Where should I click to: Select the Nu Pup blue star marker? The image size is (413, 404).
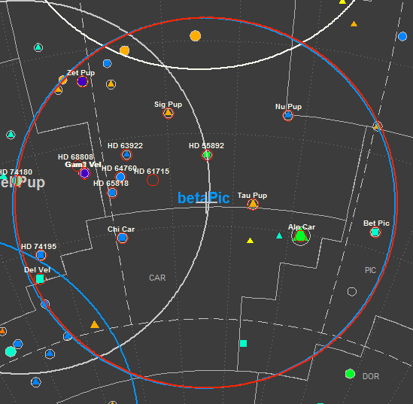point(288,115)
